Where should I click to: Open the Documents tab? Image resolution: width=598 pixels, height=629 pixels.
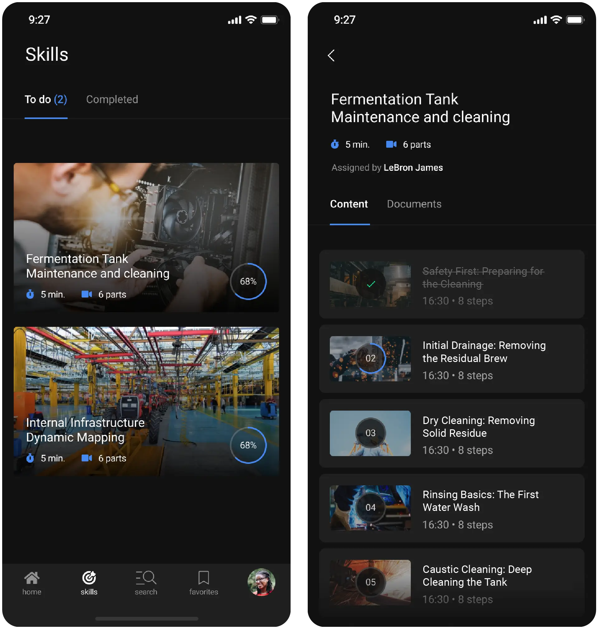click(x=414, y=204)
